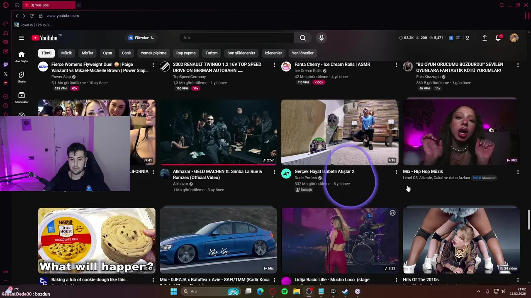Open the Dude Perfect video thumbnail
This screenshot has height=298, width=531.
[x=340, y=132]
